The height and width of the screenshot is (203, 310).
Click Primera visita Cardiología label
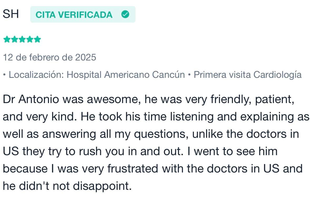[248, 75]
